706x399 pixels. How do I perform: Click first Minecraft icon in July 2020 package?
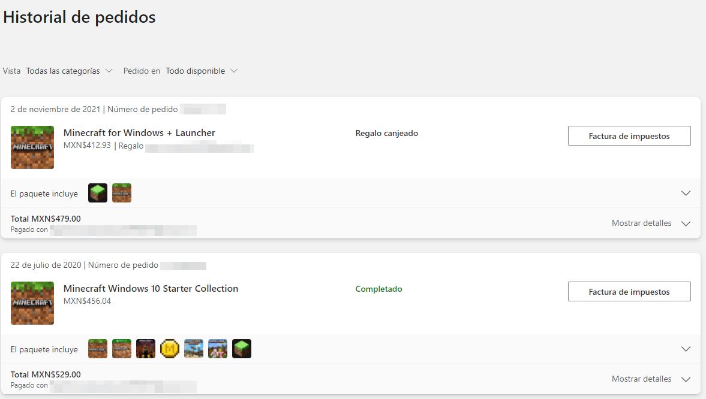click(x=98, y=349)
